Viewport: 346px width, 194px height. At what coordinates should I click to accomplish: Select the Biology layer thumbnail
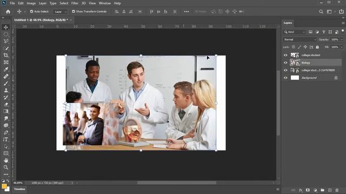[x=295, y=63]
